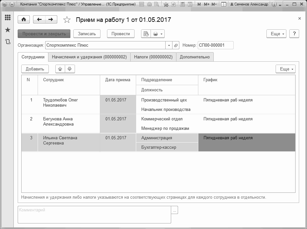The height and width of the screenshot is (229, 307).
Task: Open the calendar from title bar
Action: (x=190, y=4)
